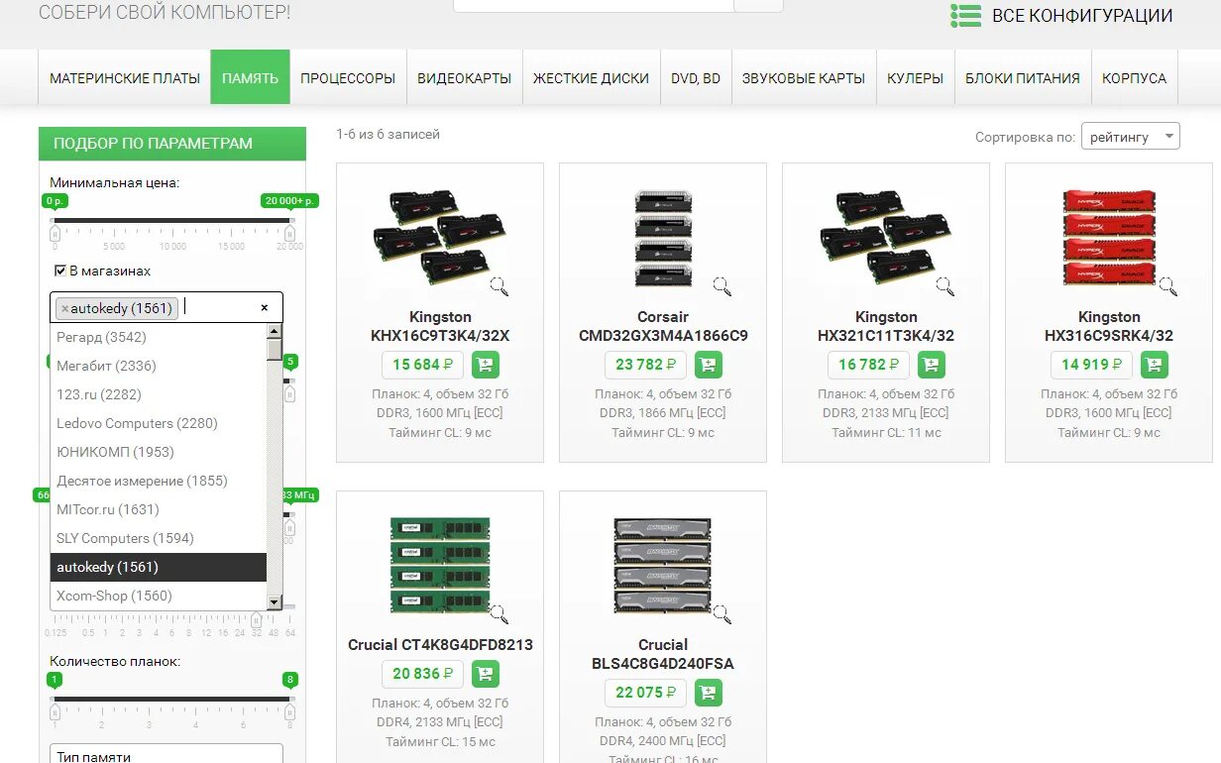Open the Тип памяти dropdown
The image size is (1221, 763).
click(x=166, y=754)
